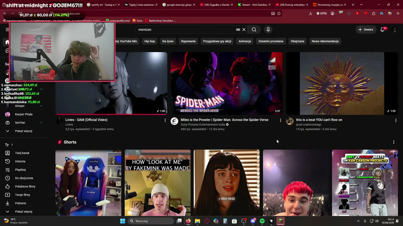Expand the Ty section chevron
403x226 pixels.
coord(12,145)
